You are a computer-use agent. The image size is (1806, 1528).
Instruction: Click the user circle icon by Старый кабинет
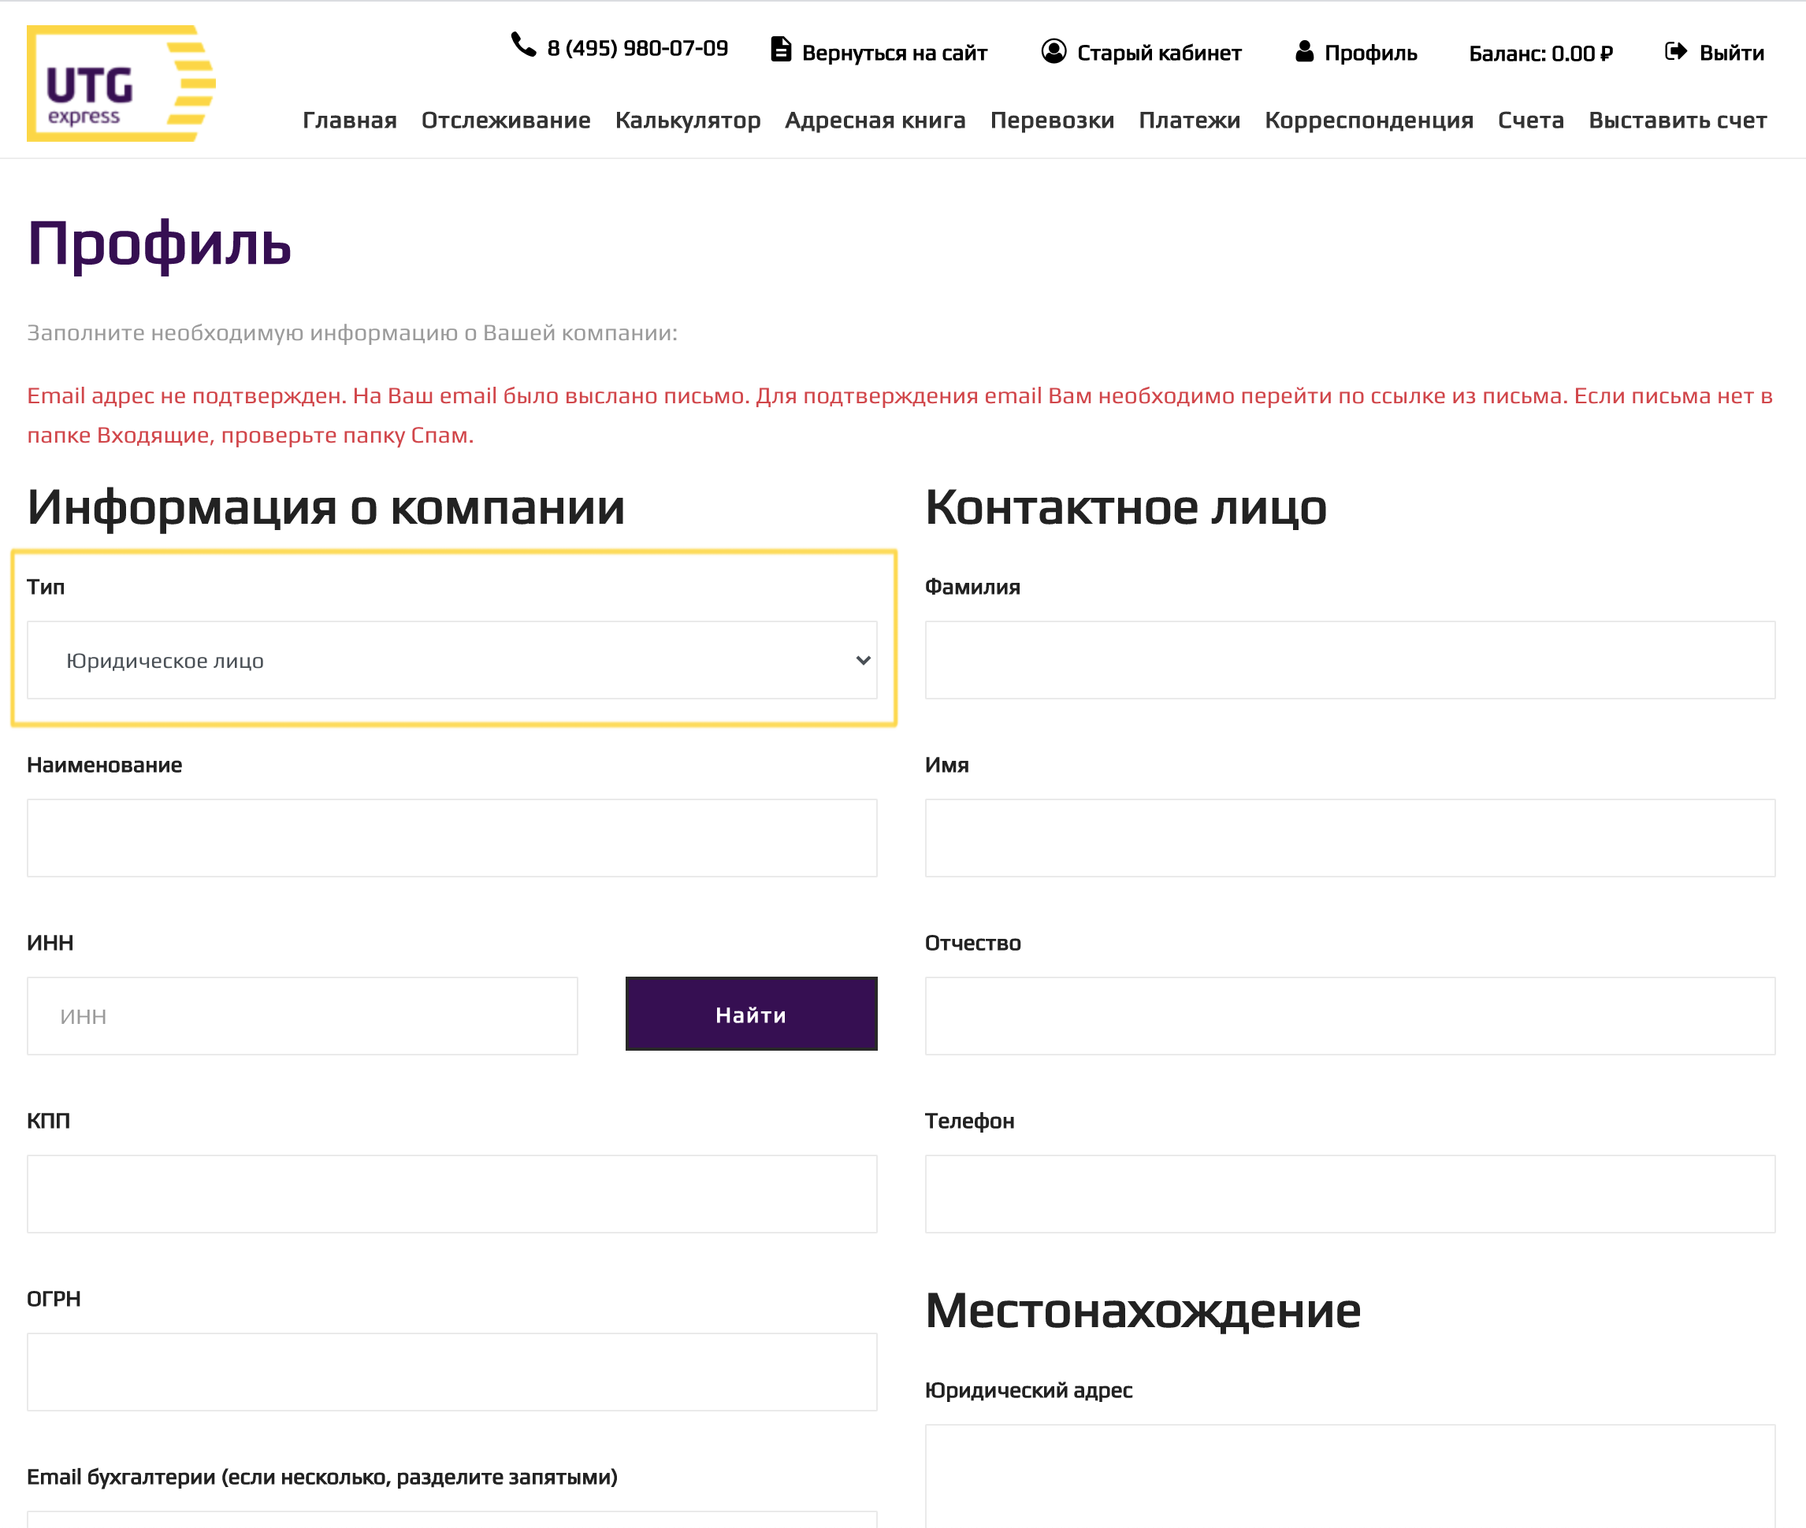tap(1053, 51)
